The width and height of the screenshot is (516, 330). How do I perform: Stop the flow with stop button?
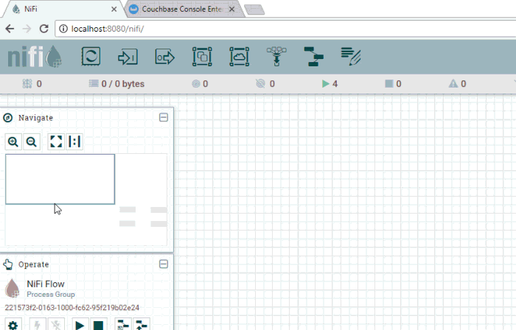(98, 324)
